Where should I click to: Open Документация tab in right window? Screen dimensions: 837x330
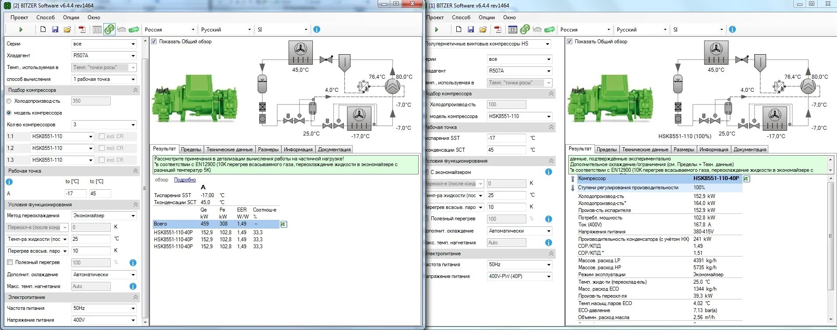pyautogui.click(x=750, y=149)
